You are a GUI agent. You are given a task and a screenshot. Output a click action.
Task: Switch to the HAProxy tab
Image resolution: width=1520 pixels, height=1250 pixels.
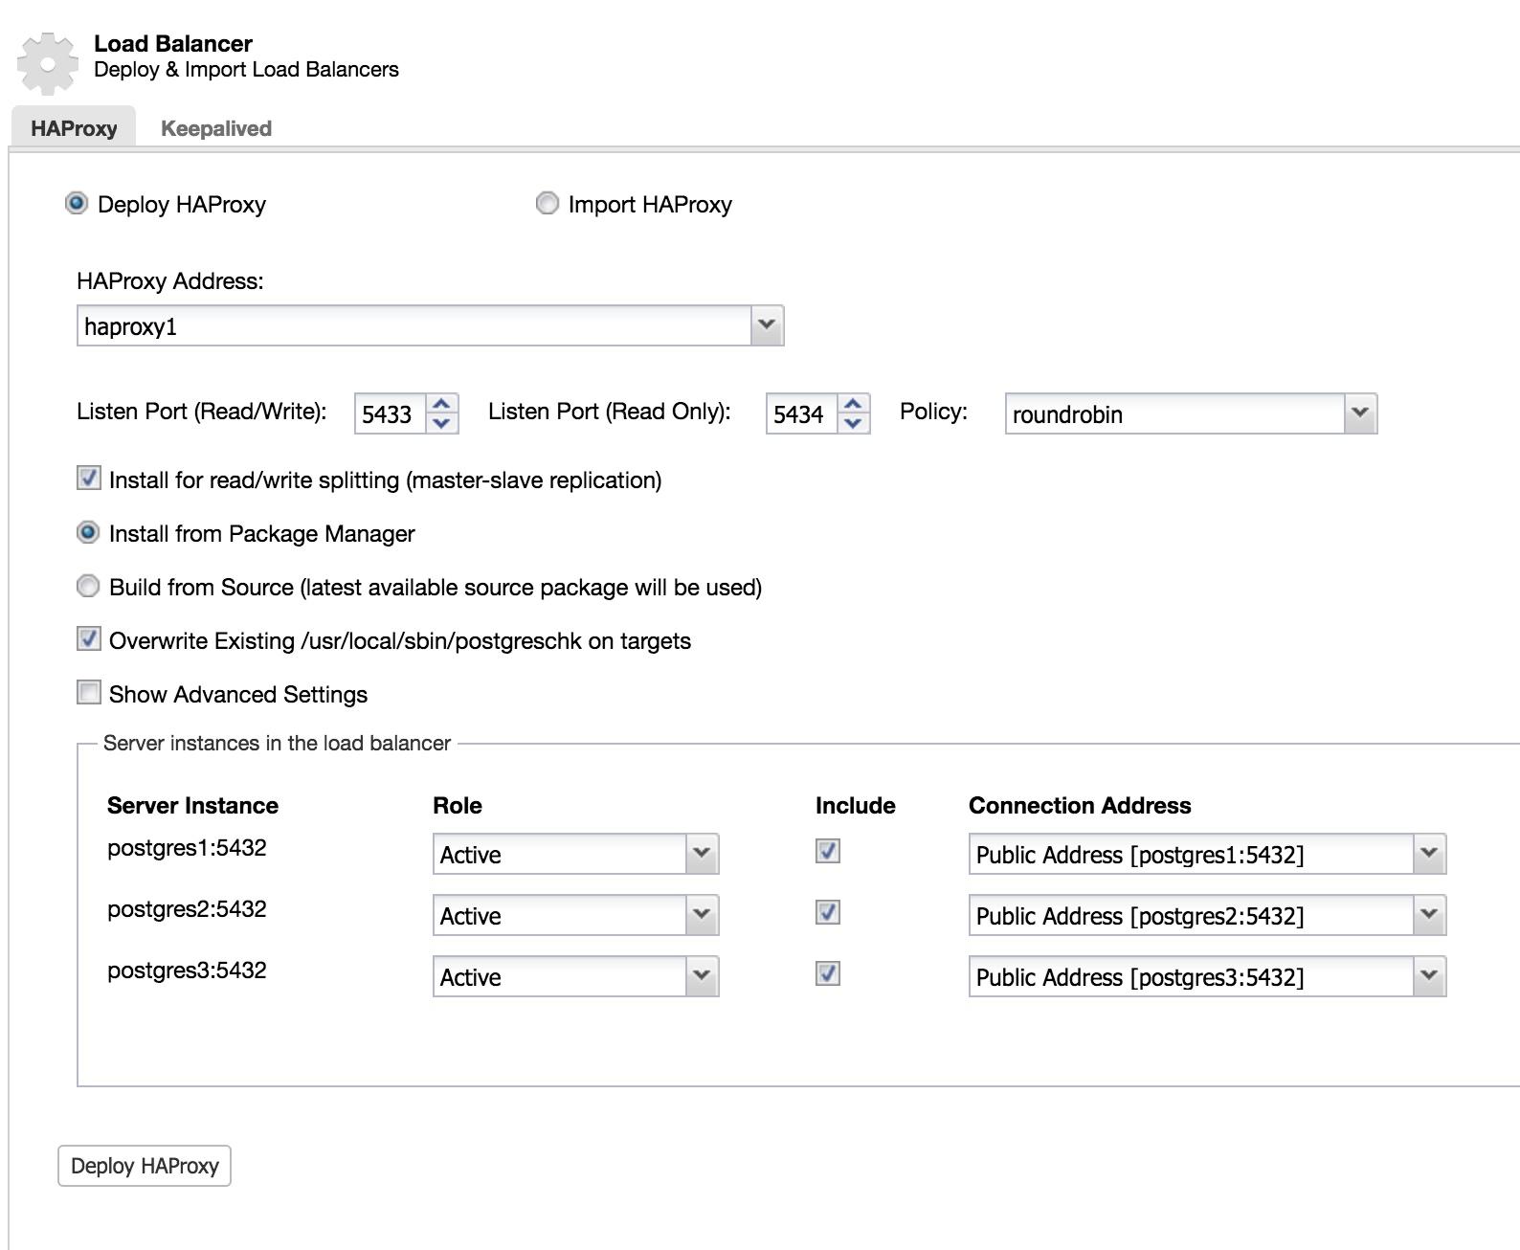coord(74,128)
